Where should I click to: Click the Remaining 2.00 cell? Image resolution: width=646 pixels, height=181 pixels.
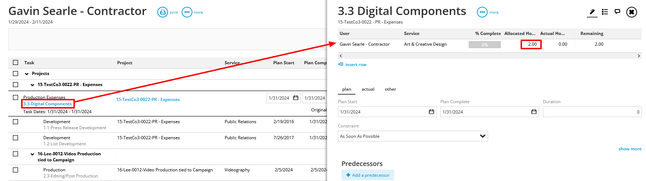coord(599,44)
